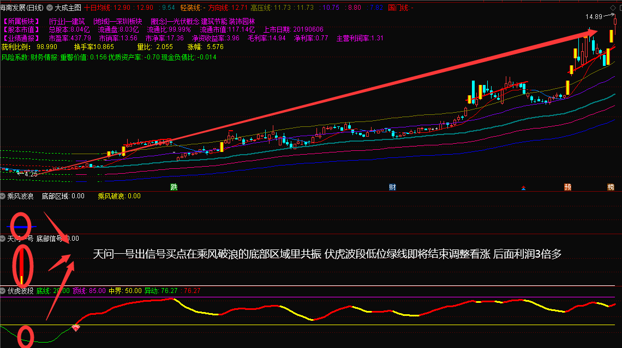Click the 14.89 high price label
The width and height of the screenshot is (622, 348).
pos(594,17)
